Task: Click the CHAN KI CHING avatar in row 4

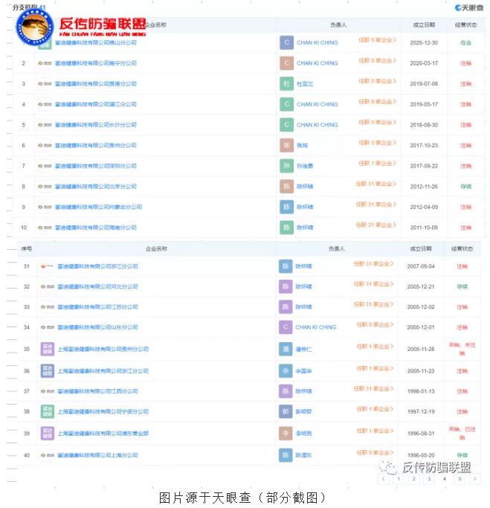Action: coord(286,104)
